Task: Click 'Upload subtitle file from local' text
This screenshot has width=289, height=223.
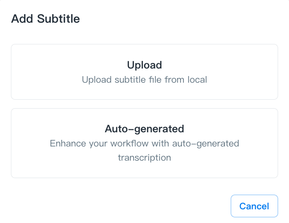Action: pos(144,80)
